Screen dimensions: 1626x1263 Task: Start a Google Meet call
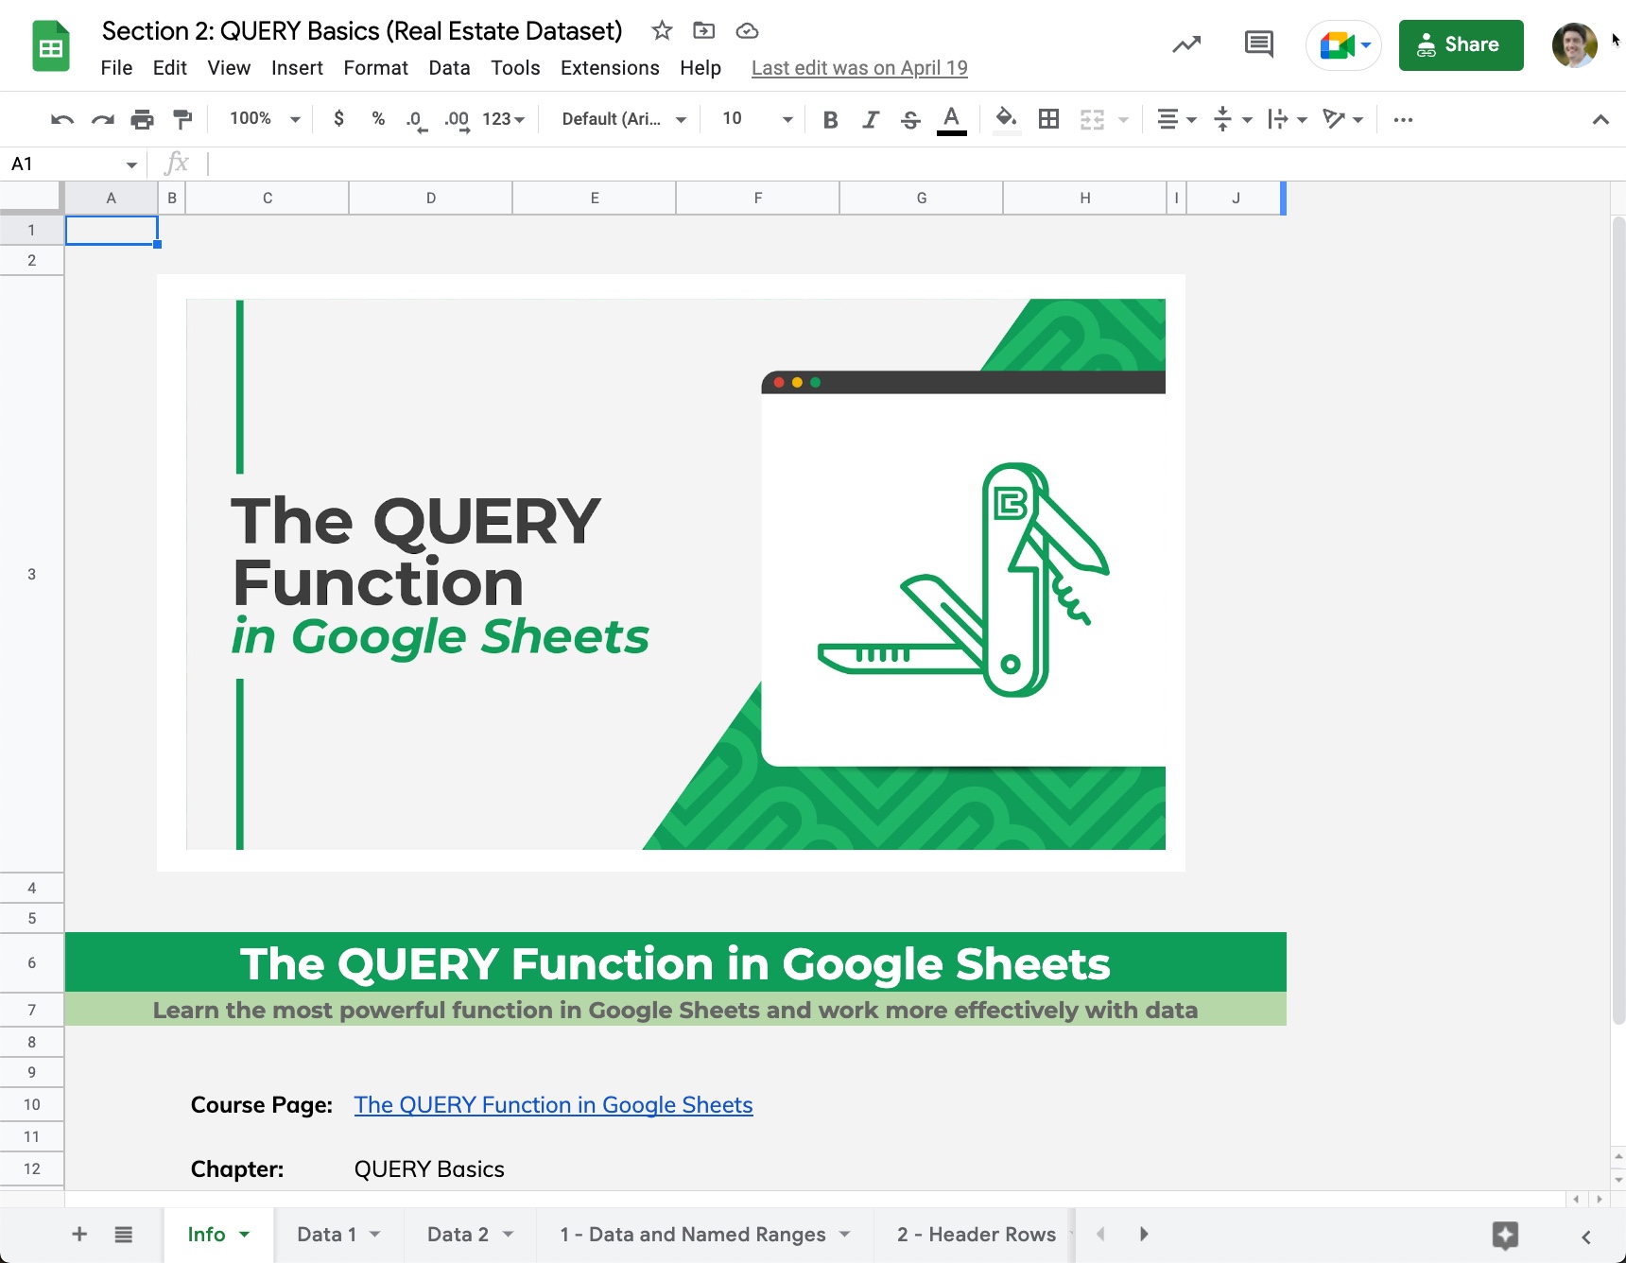(x=1343, y=44)
